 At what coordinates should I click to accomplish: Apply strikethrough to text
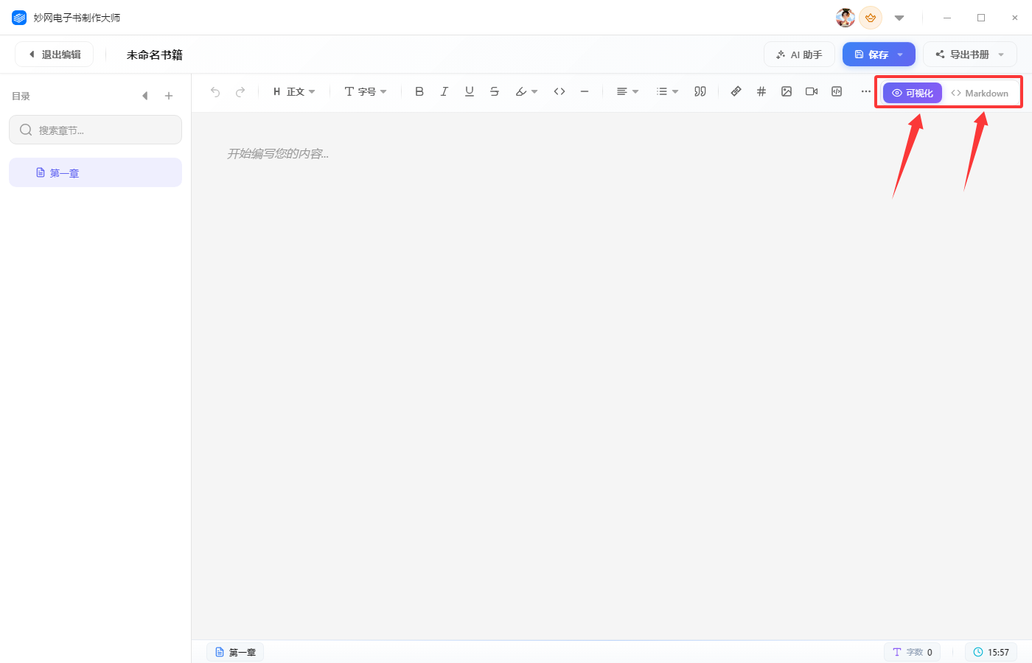click(x=495, y=91)
